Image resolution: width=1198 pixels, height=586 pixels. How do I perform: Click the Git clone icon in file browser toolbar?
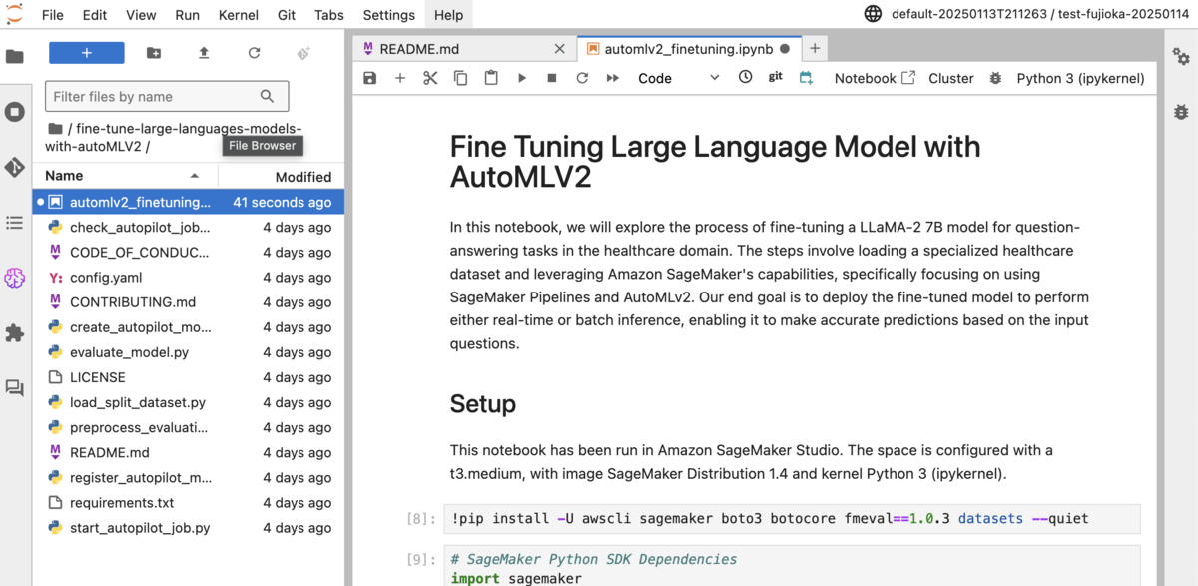pos(303,53)
